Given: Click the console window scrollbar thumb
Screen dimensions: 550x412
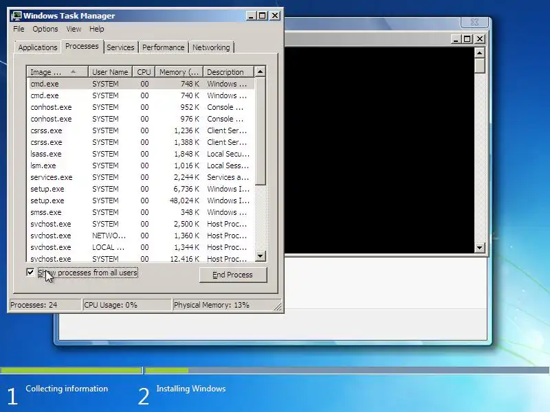Looking at the screenshot, I should click(x=479, y=65).
